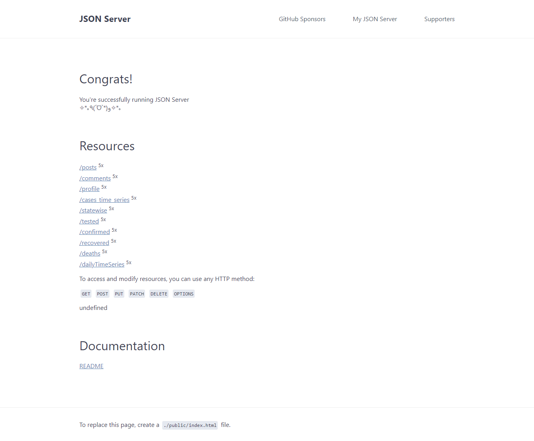Open the /recovered resource link
This screenshot has width=534, height=441.
coord(94,243)
